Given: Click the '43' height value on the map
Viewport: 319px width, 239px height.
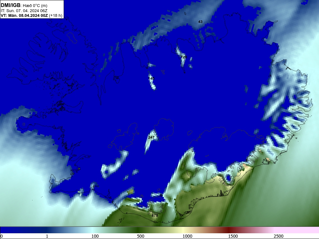Looking at the screenshot, I should tap(200, 22).
